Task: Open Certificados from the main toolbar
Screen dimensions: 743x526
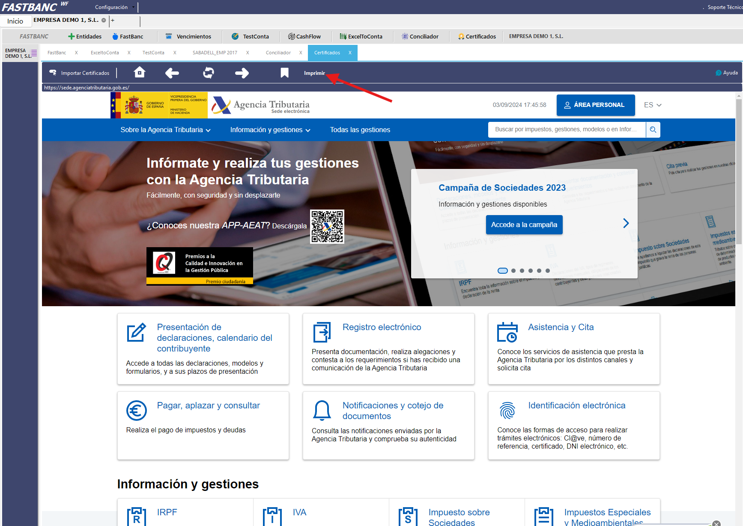Action: [477, 36]
